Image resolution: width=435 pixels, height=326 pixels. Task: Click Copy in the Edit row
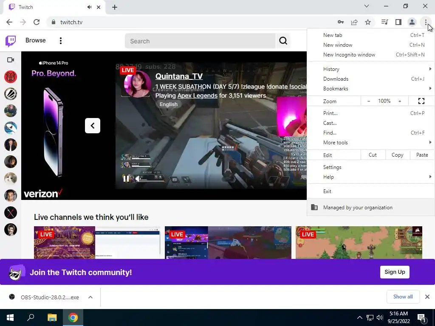[397, 155]
